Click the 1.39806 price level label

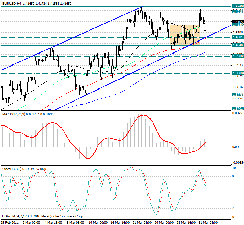tap(238, 56)
